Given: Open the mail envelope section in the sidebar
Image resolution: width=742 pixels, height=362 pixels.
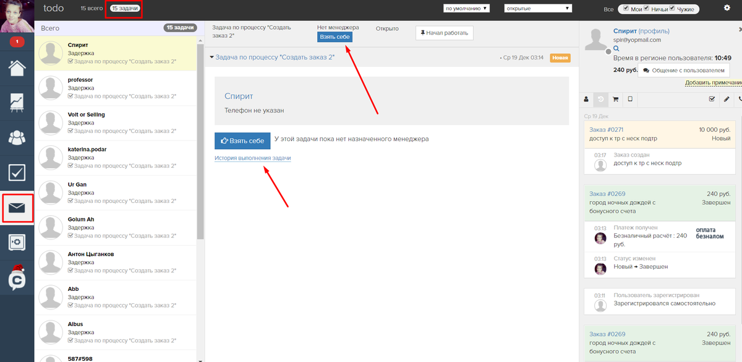Looking at the screenshot, I should pyautogui.click(x=17, y=207).
